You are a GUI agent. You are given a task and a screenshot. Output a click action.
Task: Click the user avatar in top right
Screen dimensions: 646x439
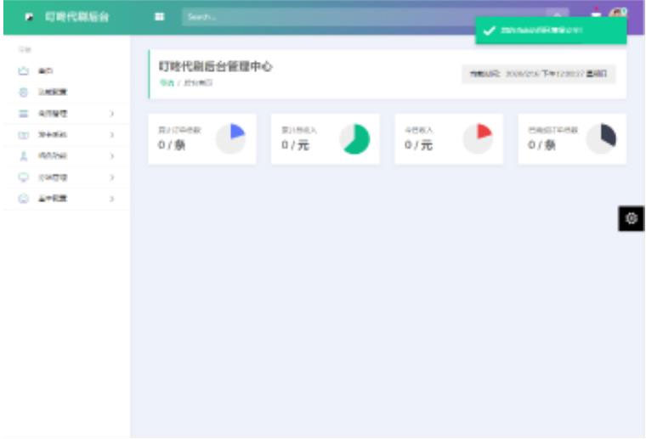tap(618, 14)
